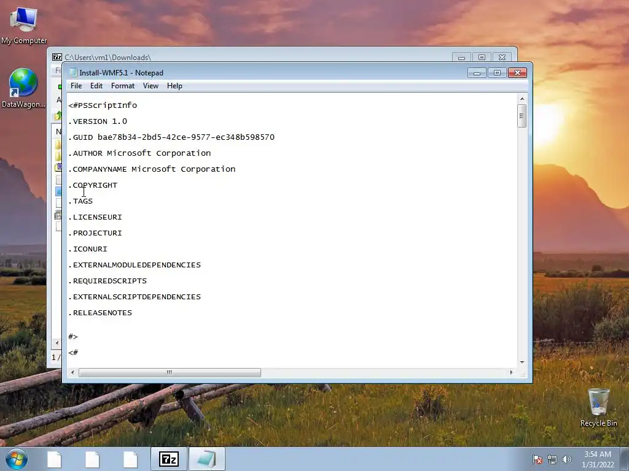This screenshot has width=629, height=471.
Task: Minimize the Notepad window
Action: 477,73
